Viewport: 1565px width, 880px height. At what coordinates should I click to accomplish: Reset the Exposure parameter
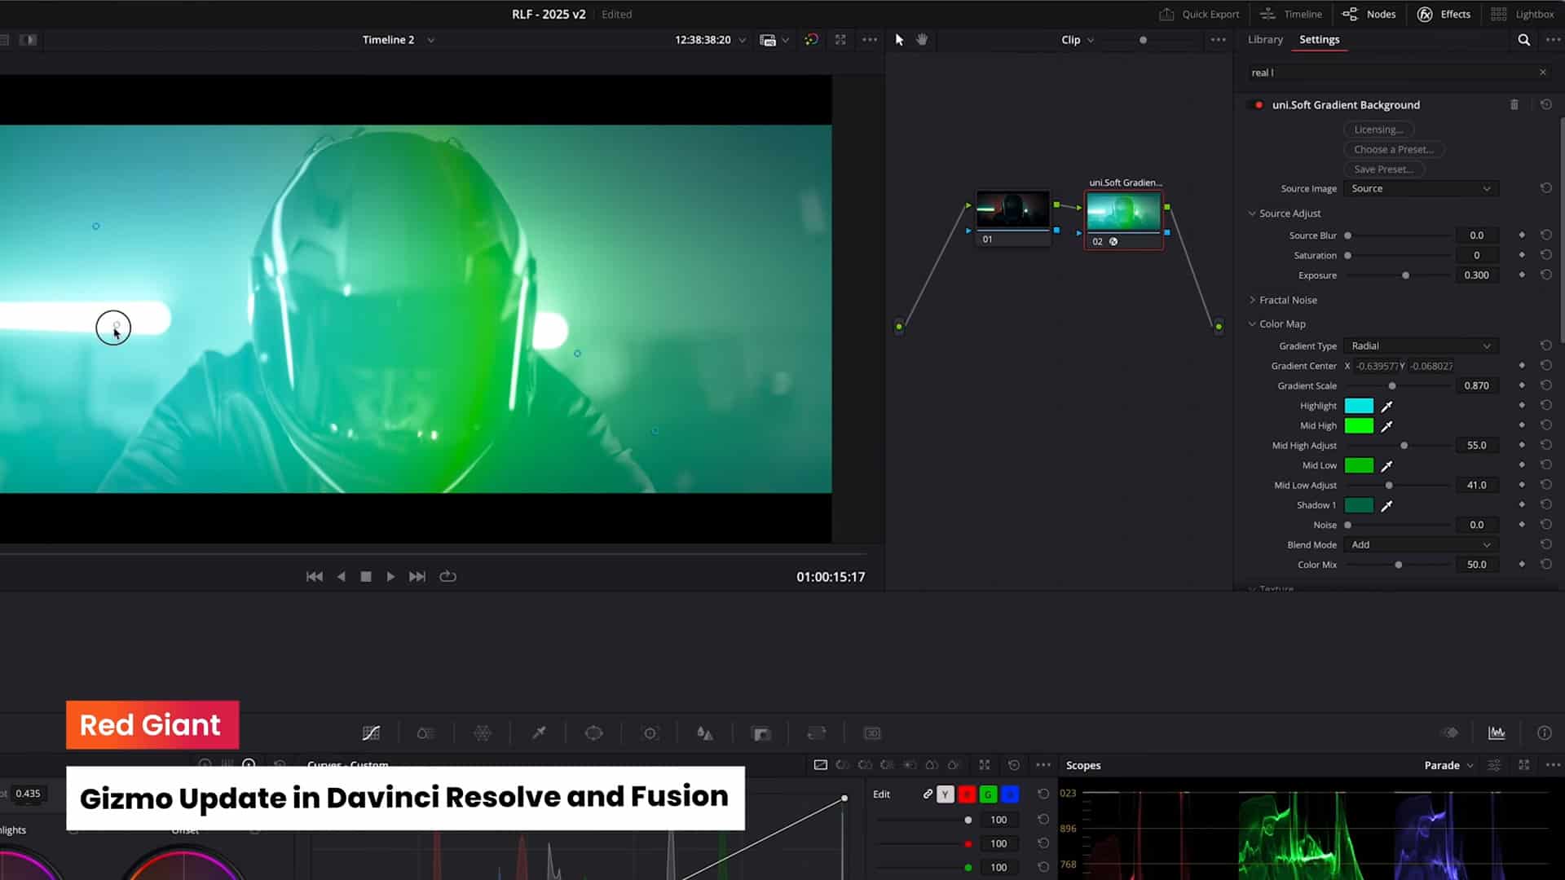pos(1545,275)
